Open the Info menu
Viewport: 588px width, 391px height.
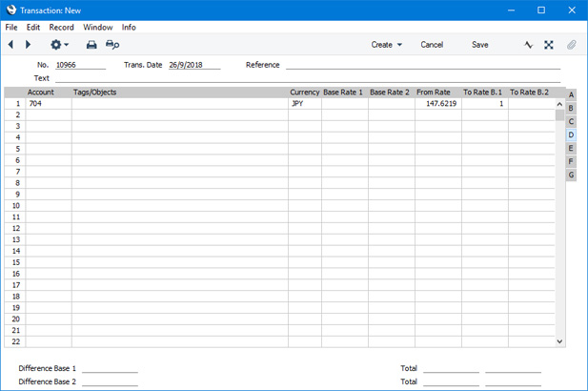129,27
